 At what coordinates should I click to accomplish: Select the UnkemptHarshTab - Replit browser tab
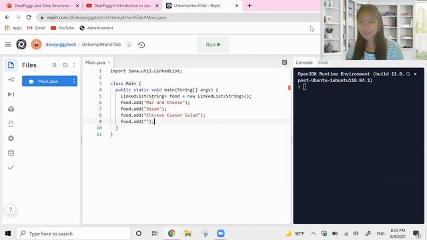[202, 6]
